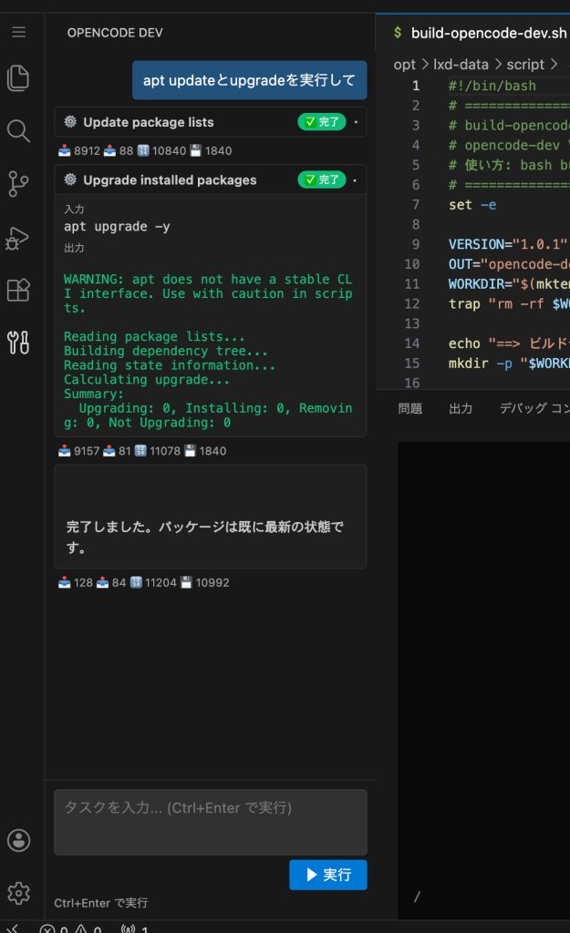Click the 完了 badge on Upgrade installed packages

(321, 180)
